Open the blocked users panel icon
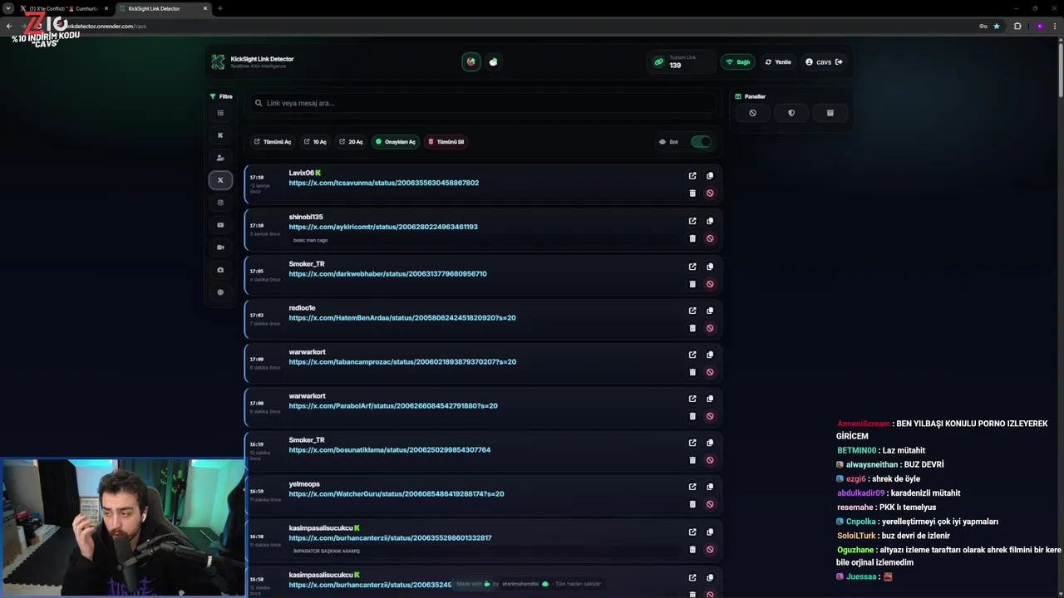This screenshot has height=598, width=1064. (x=752, y=113)
